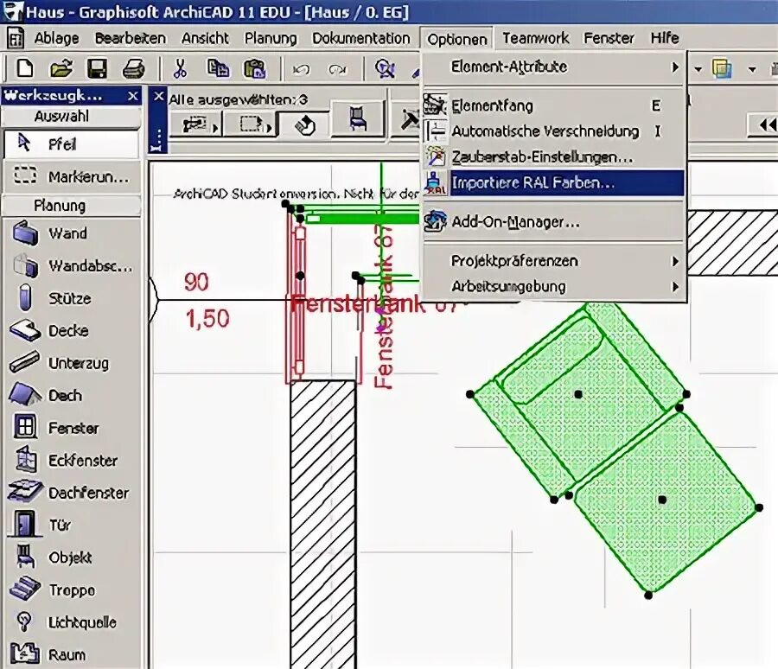The image size is (778, 669).
Task: Select the Stütze column tool
Action: (x=71, y=298)
